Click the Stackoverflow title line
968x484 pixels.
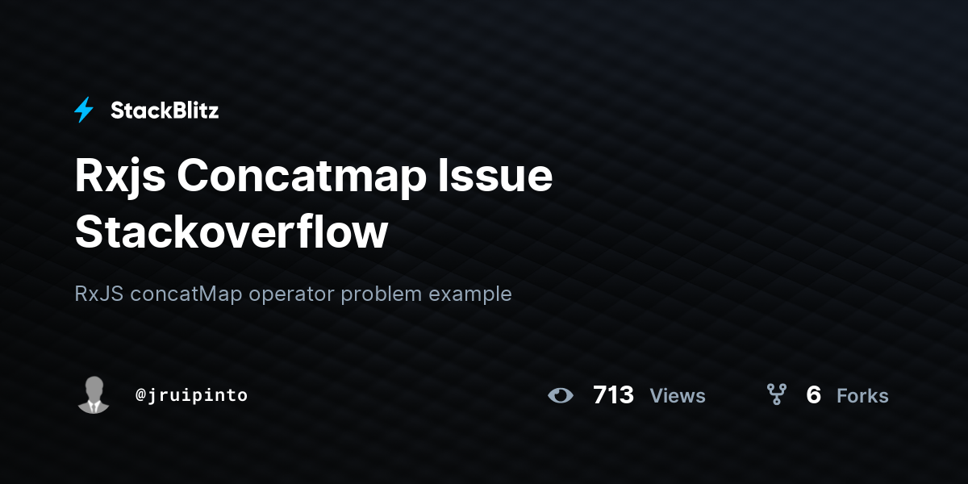pyautogui.click(x=232, y=232)
